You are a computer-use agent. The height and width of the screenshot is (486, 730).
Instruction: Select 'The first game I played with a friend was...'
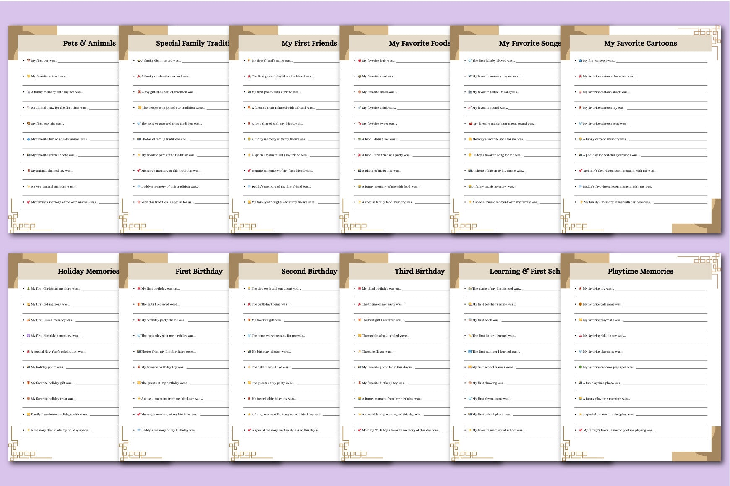pos(282,76)
